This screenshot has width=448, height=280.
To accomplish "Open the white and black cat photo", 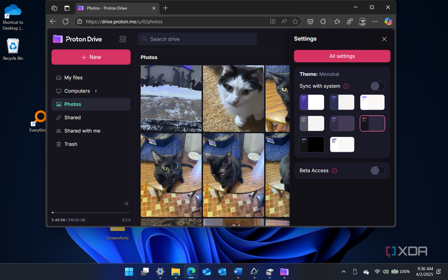I will point(234,99).
